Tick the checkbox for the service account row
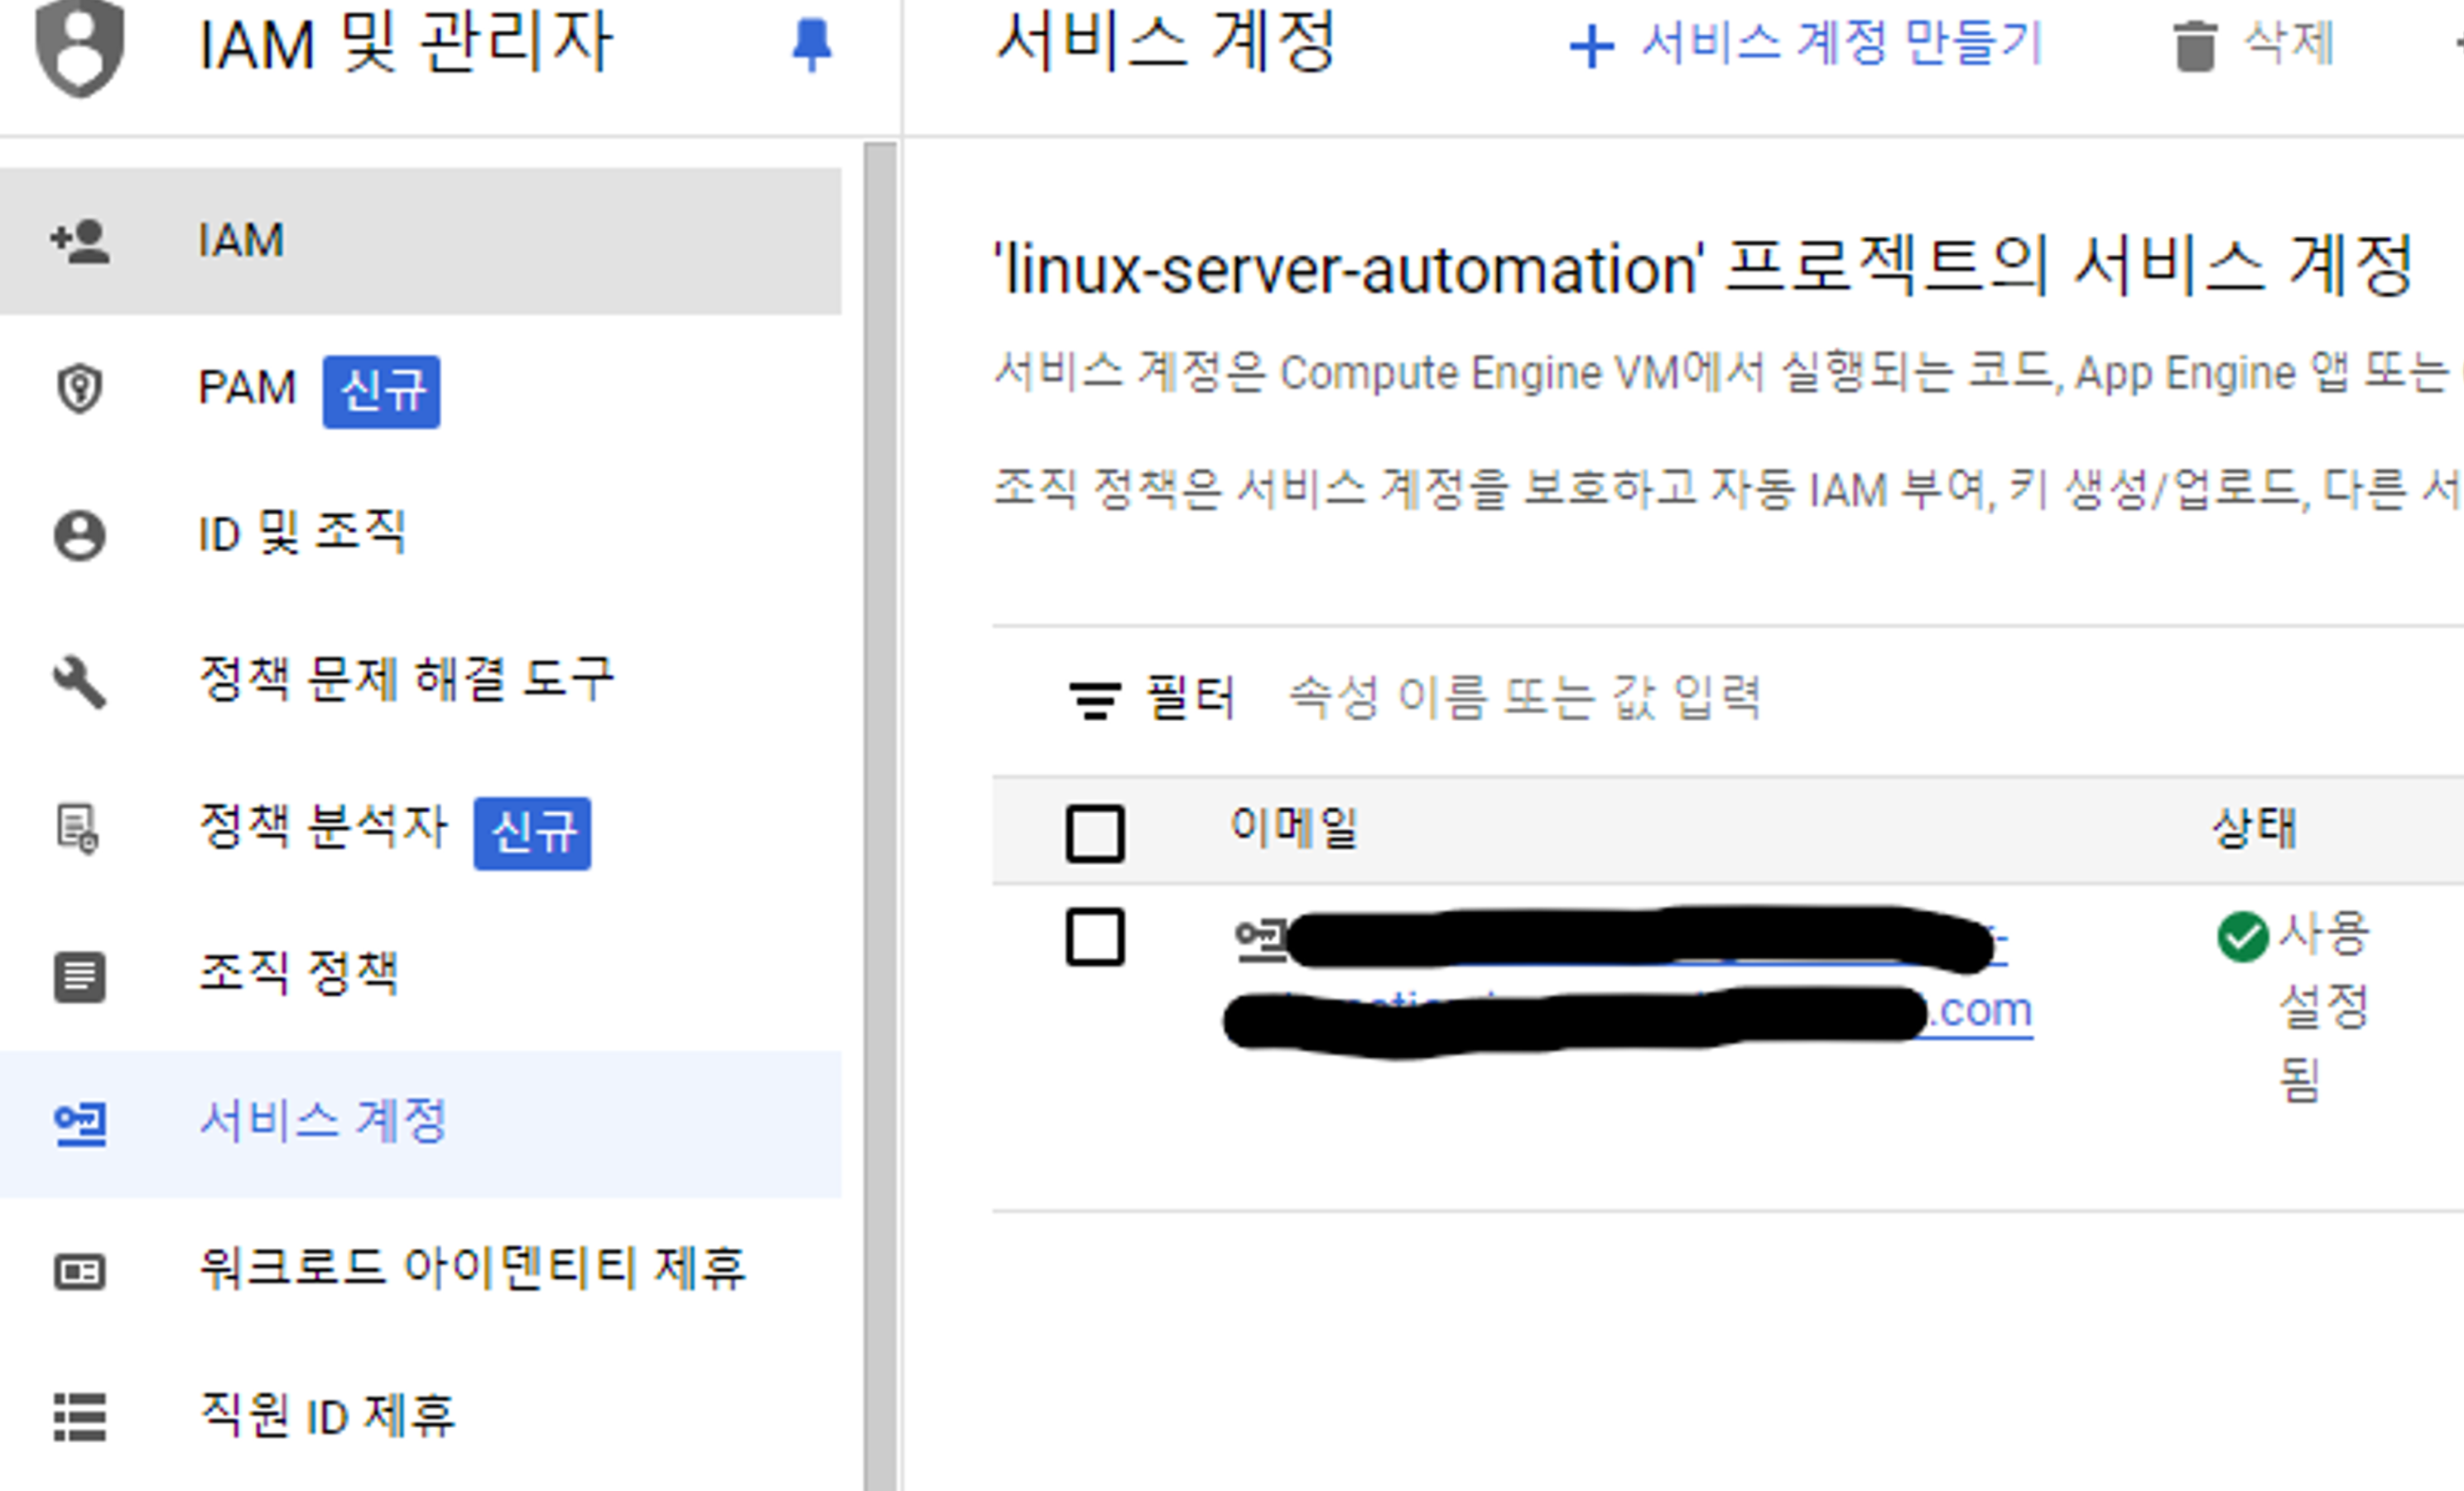The image size is (2464, 1491). pyautogui.click(x=1095, y=937)
